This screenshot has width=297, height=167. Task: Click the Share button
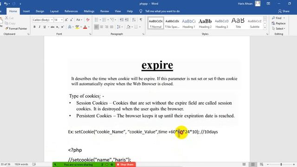tap(284, 11)
